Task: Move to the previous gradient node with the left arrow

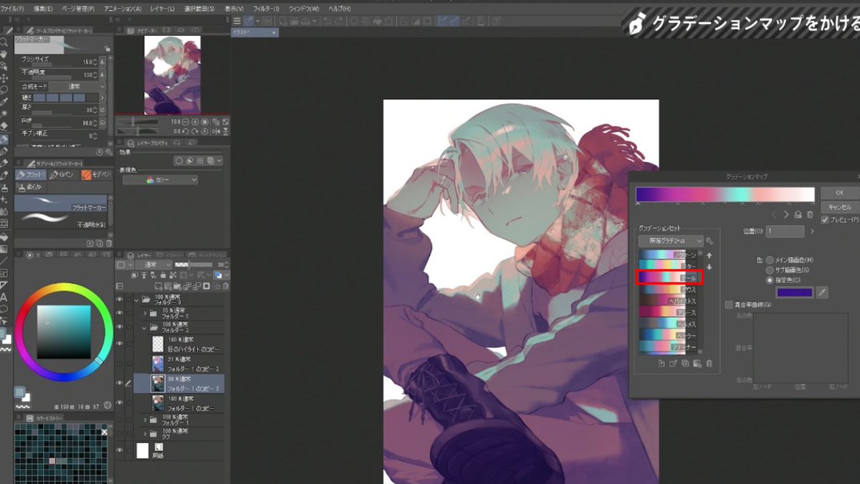Action: click(774, 214)
